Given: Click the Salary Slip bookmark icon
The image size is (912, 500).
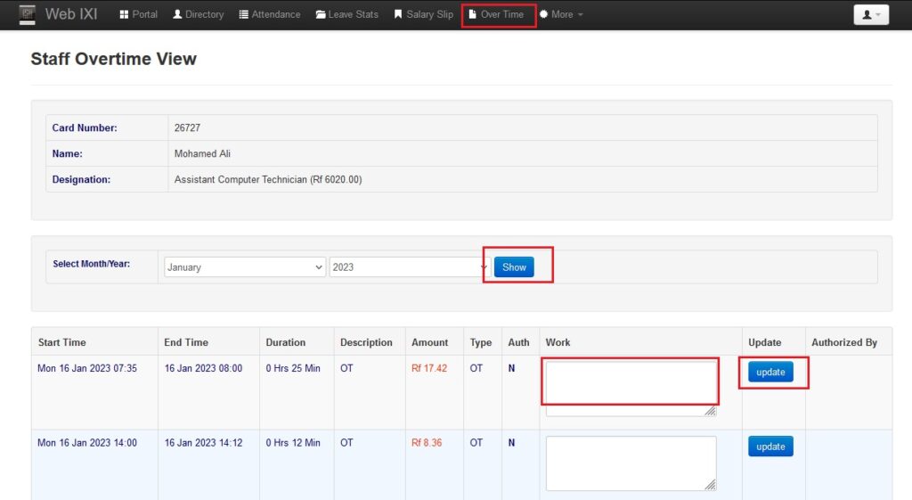Looking at the screenshot, I should (x=398, y=15).
